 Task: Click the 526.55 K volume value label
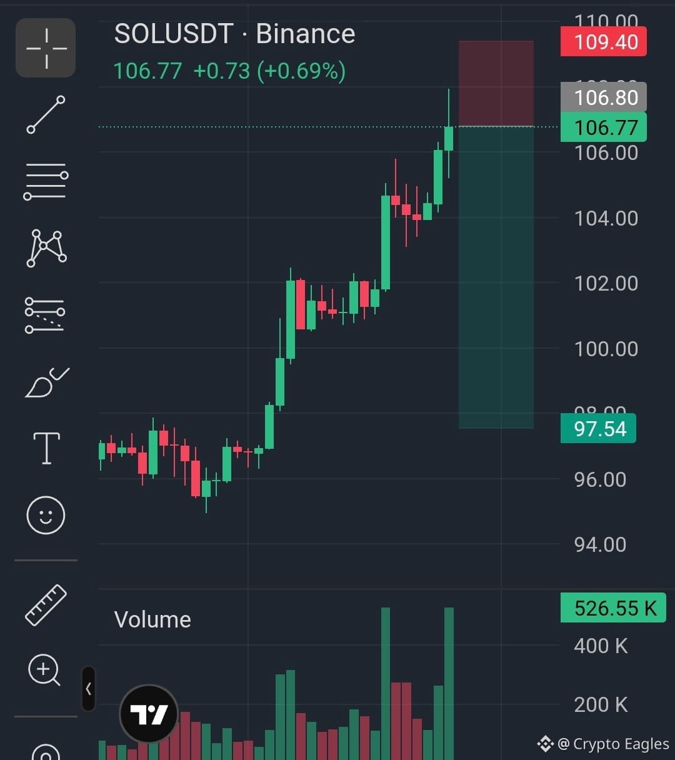613,608
